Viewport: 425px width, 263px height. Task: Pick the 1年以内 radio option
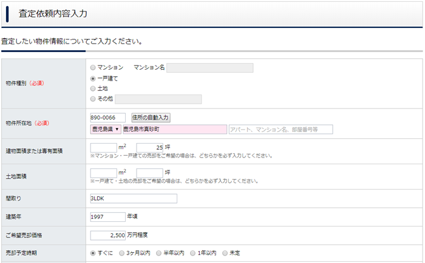(x=192, y=253)
